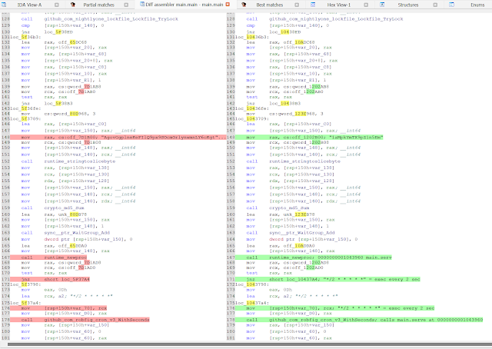Image resolution: width=492 pixels, height=349 pixels.
Task: Click left pane red 'call runtime_newproc' line
Action: [x=48, y=258]
